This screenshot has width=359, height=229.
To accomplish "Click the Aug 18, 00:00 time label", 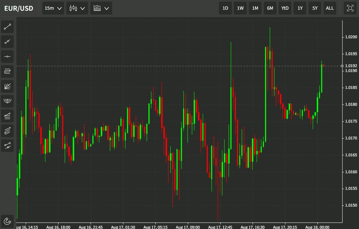I will (317, 227).
